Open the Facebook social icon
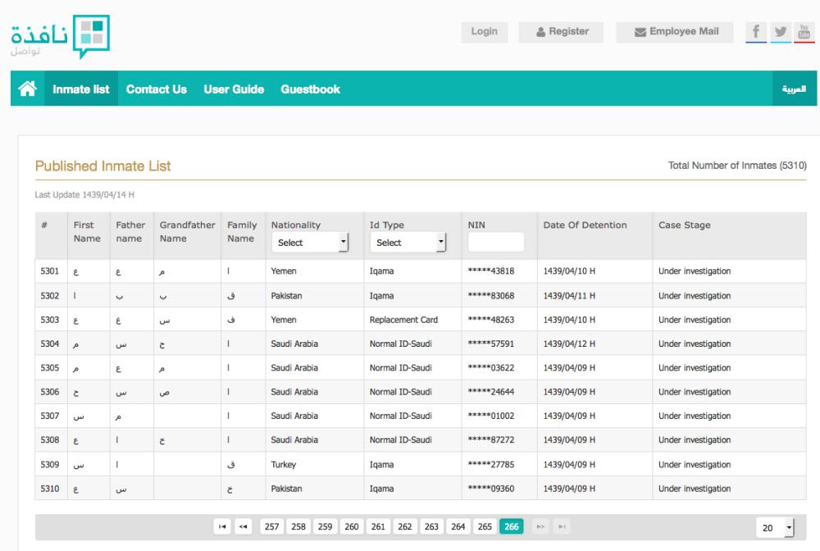This screenshot has width=820, height=551. pyautogui.click(x=756, y=32)
